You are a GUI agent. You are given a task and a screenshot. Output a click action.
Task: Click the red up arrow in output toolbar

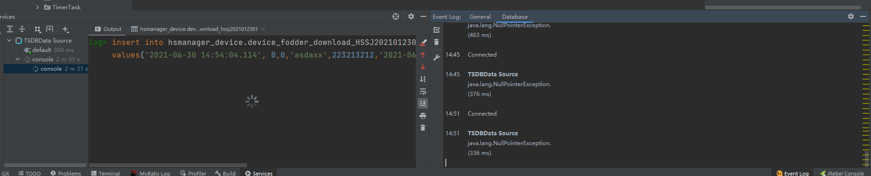423,55
